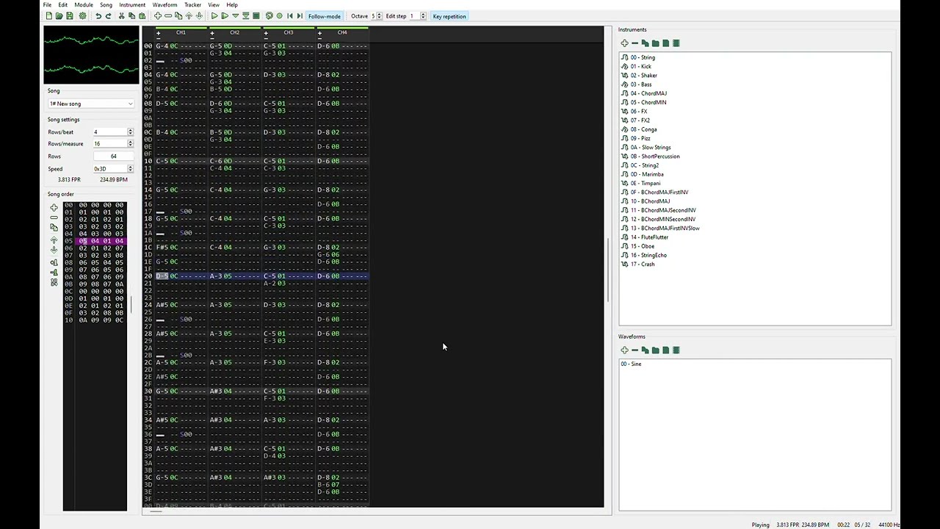Image resolution: width=940 pixels, height=529 pixels.
Task: Toggle Follow-mode button
Action: [x=324, y=16]
